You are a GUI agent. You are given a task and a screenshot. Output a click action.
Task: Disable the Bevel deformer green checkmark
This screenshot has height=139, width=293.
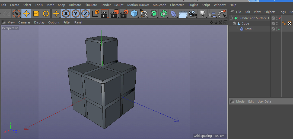pos(279,29)
